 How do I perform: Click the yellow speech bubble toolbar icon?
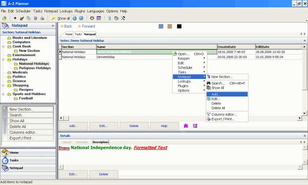(53, 18)
